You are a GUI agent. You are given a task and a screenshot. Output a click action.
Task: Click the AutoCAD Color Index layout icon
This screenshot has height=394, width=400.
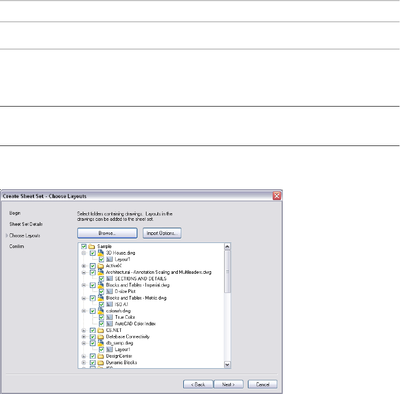click(109, 324)
